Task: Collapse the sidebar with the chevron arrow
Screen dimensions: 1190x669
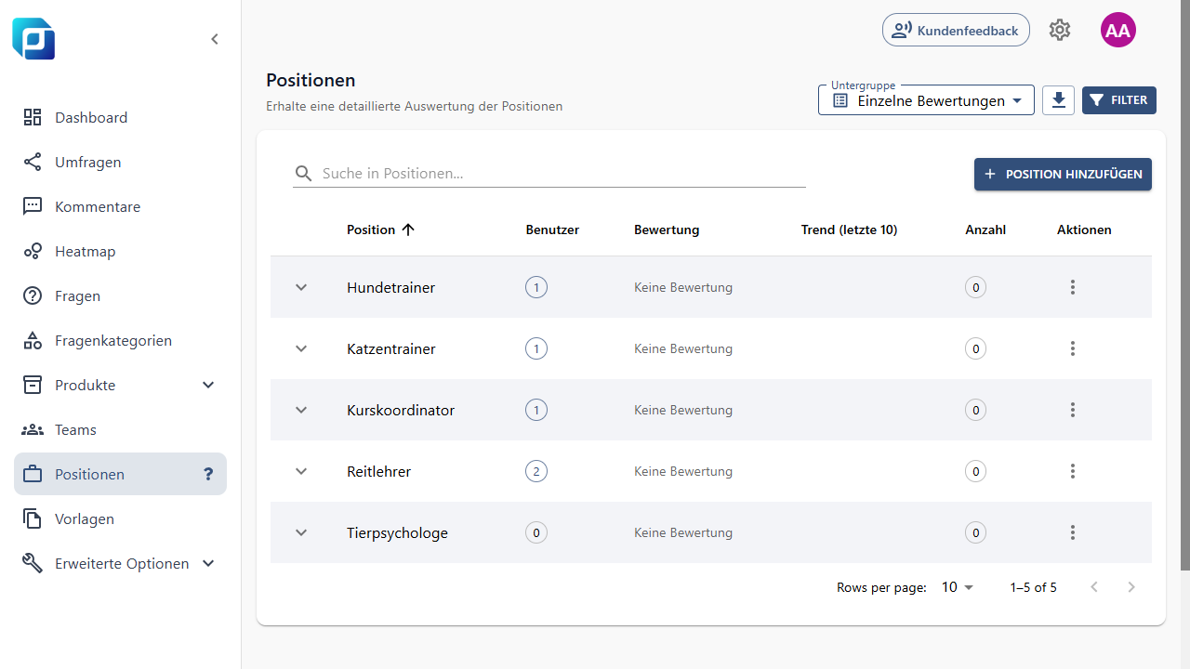Action: [215, 39]
